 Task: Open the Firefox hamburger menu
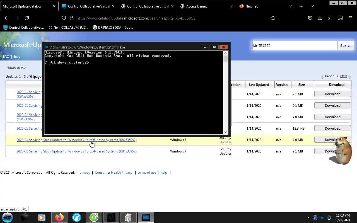[350, 18]
